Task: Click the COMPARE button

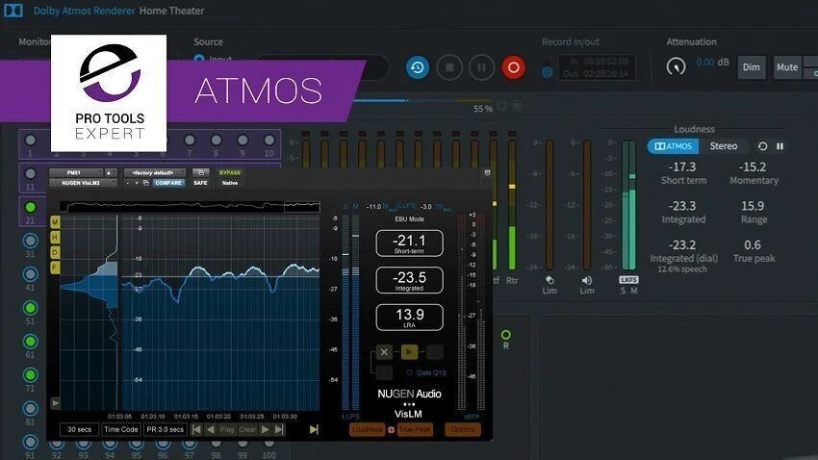Action: 168,183
